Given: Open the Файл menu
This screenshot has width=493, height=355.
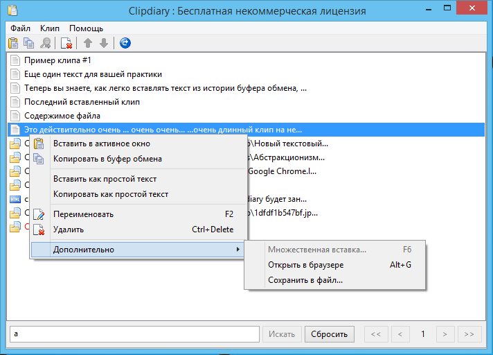Looking at the screenshot, I should coord(21,28).
